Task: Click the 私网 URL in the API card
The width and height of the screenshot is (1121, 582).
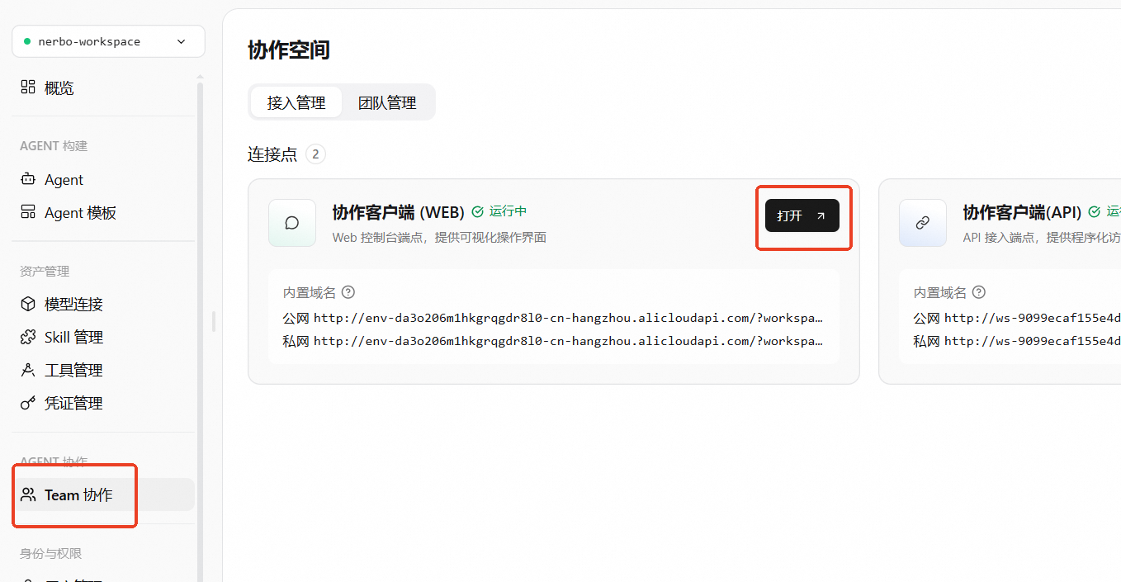Action: (1033, 341)
